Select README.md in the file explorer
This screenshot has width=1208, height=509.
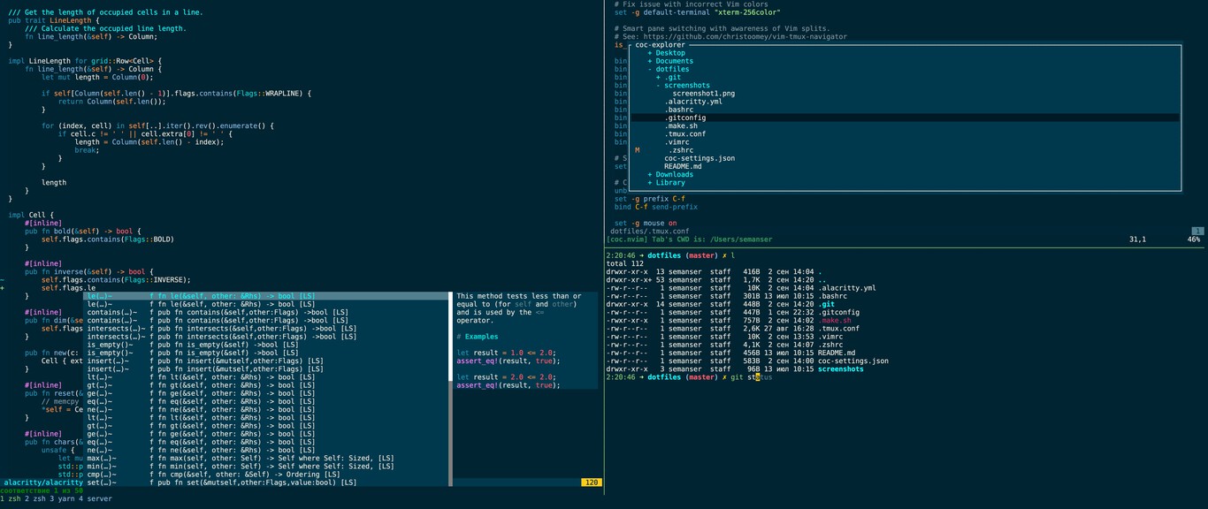coord(683,166)
